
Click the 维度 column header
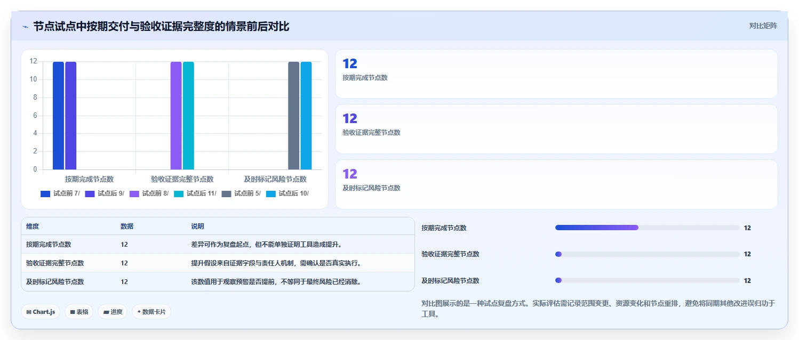coord(33,226)
